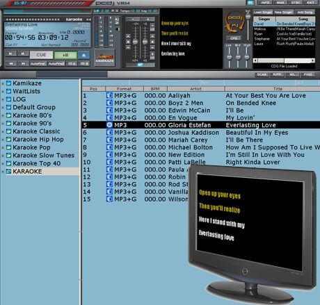Open the LOG folder
Viewport: 320px width, 305px height.
16,99
